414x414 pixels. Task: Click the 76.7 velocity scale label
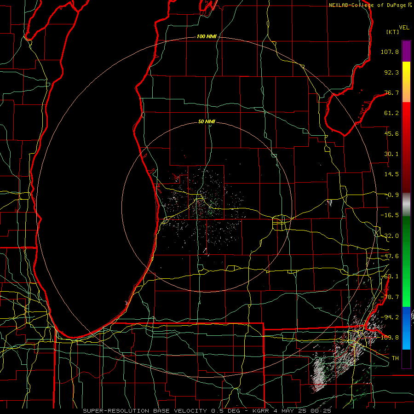click(x=391, y=92)
